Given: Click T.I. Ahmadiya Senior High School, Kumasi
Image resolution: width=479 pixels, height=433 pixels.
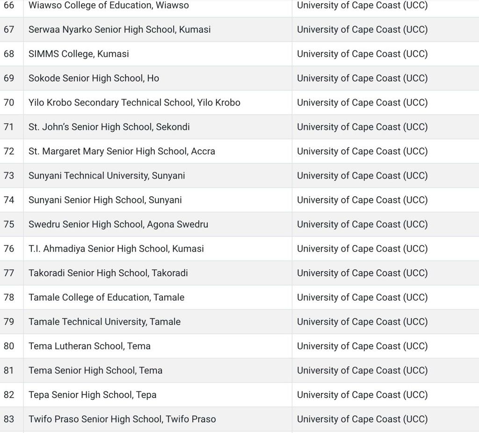Looking at the screenshot, I should click(x=116, y=248).
